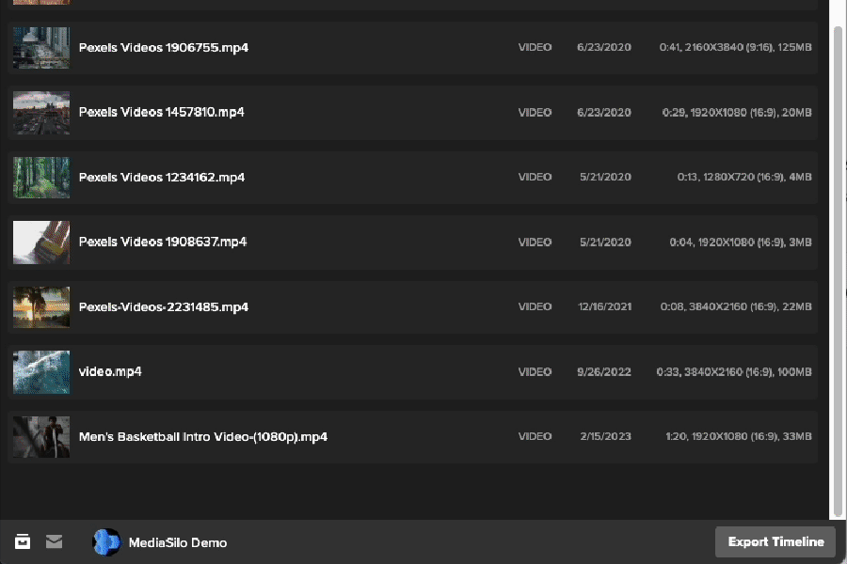Click the Men's Basketball Intro Video thumbnail
This screenshot has height=564, width=847.
pyautogui.click(x=40, y=436)
